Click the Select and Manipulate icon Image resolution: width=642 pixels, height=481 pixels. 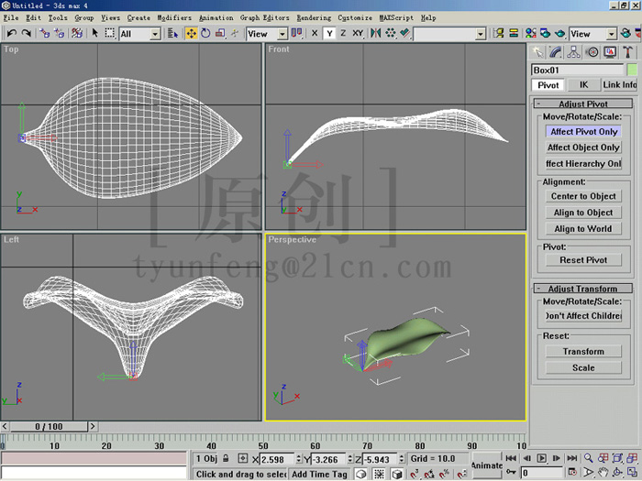pyautogui.click(x=235, y=34)
